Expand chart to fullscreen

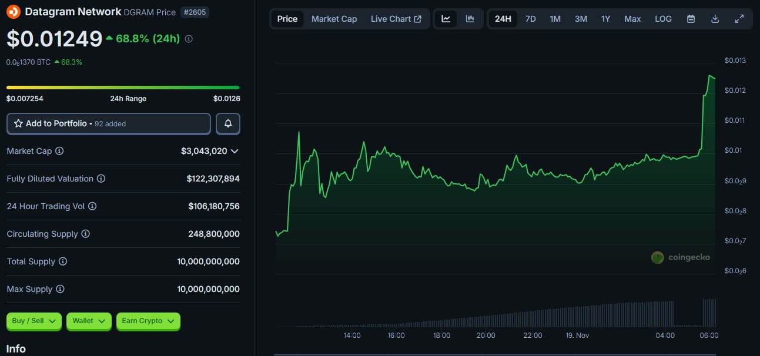coord(739,19)
